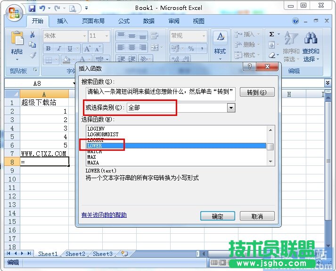
Task: Click the Paste clipboard icon
Action: tap(16, 40)
